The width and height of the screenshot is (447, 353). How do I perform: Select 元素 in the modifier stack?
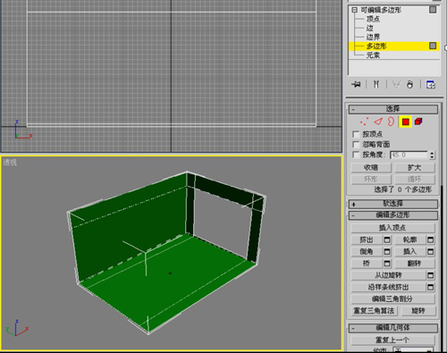click(373, 55)
